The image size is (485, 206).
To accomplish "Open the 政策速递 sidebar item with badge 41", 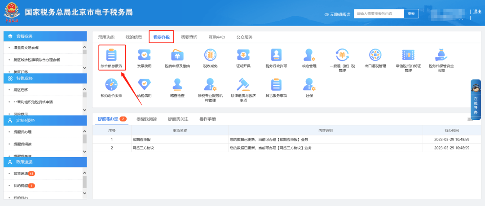I will coord(24,174).
